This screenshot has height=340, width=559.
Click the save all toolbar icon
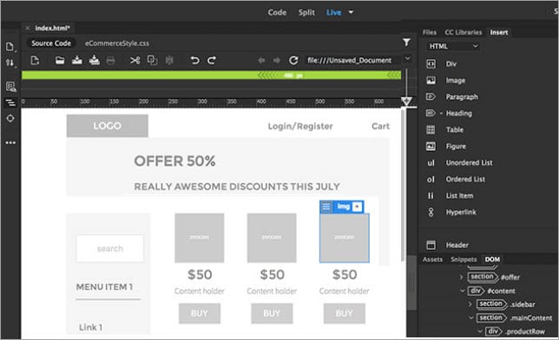pos(94,60)
